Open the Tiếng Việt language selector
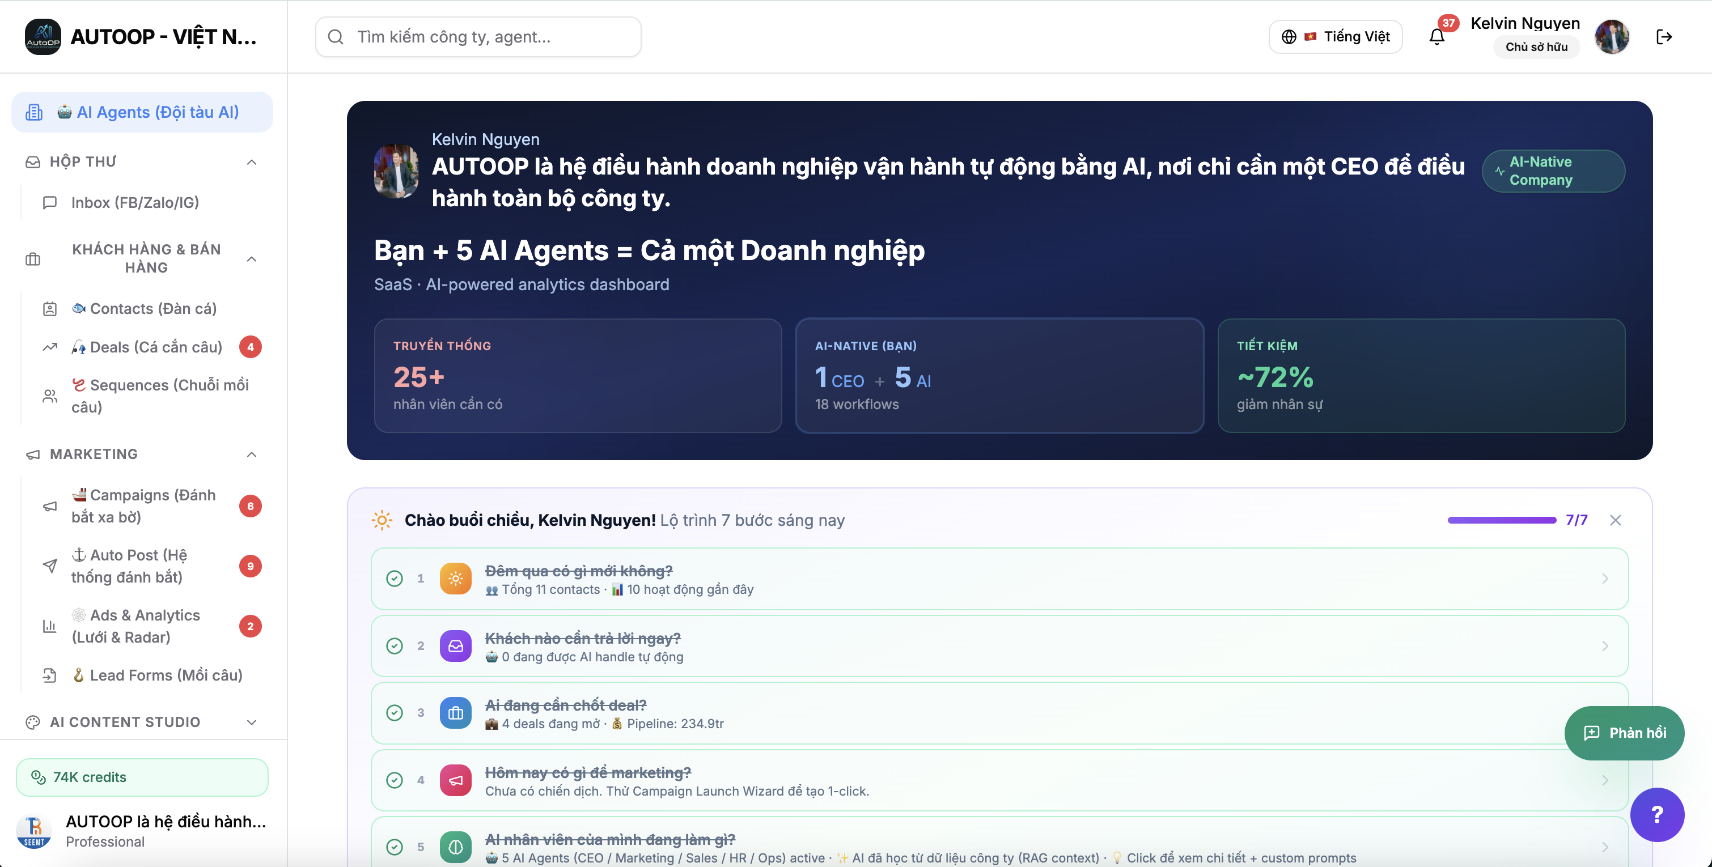The image size is (1712, 867). (x=1335, y=37)
